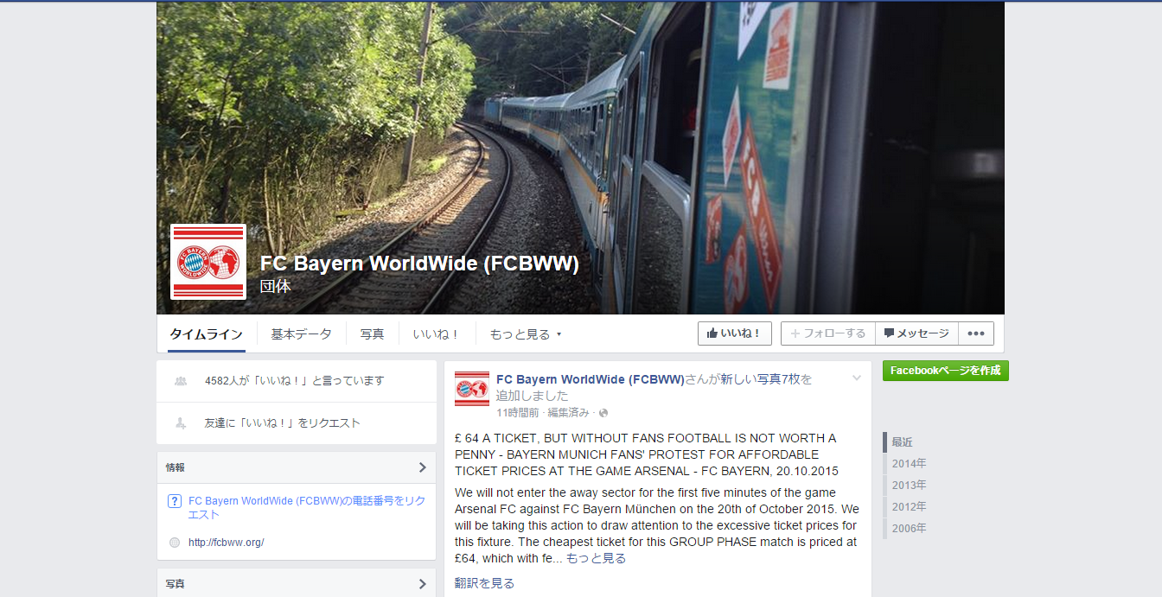
Task: Click the フォローする follow button
Action: coord(828,333)
